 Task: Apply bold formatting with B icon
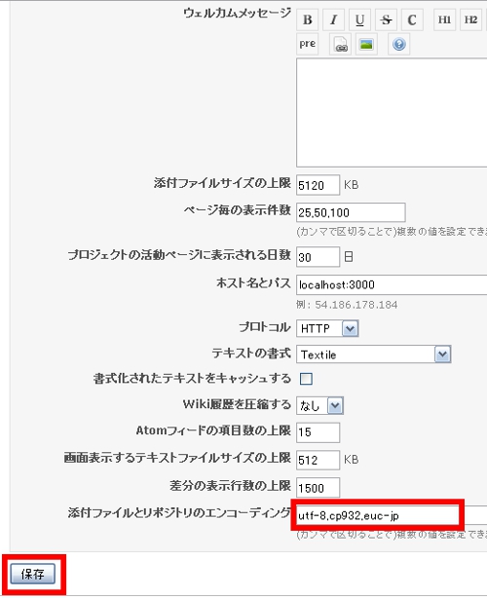308,19
